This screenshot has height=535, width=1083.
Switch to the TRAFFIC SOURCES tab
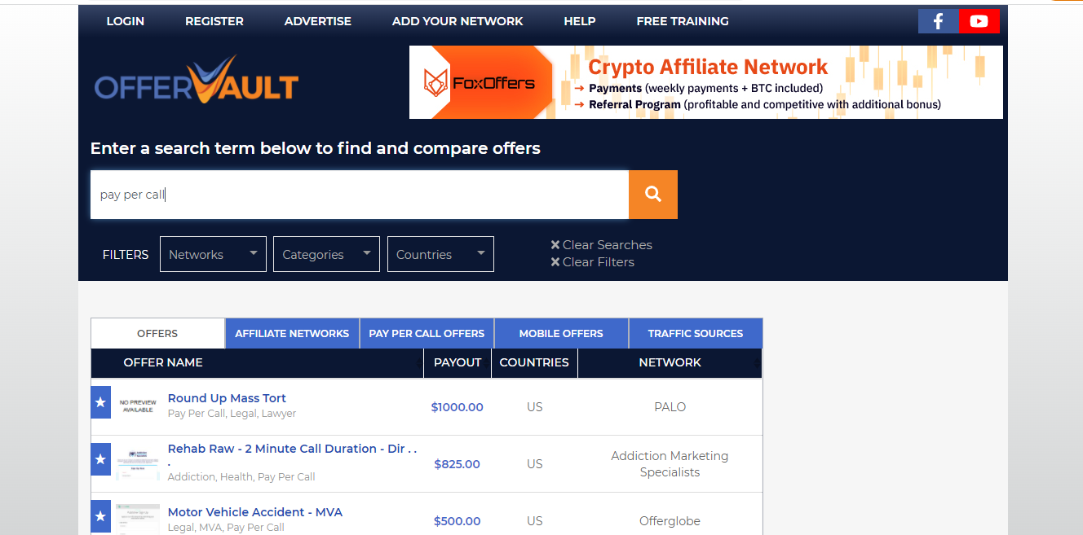click(x=696, y=333)
